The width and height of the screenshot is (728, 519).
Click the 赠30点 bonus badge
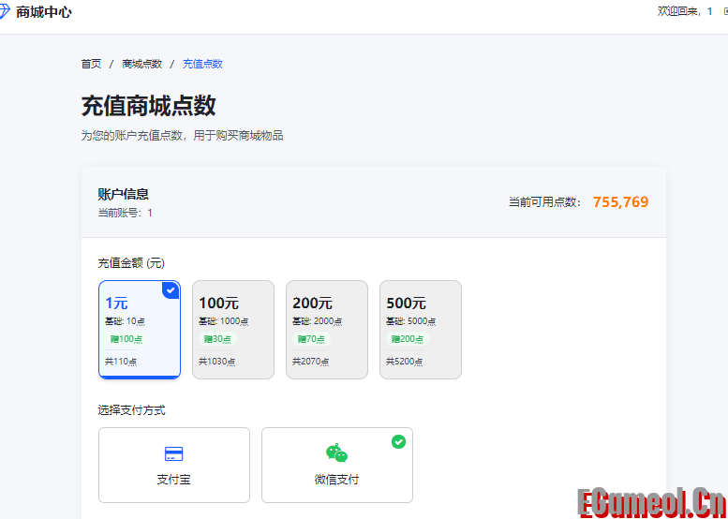pyautogui.click(x=216, y=339)
